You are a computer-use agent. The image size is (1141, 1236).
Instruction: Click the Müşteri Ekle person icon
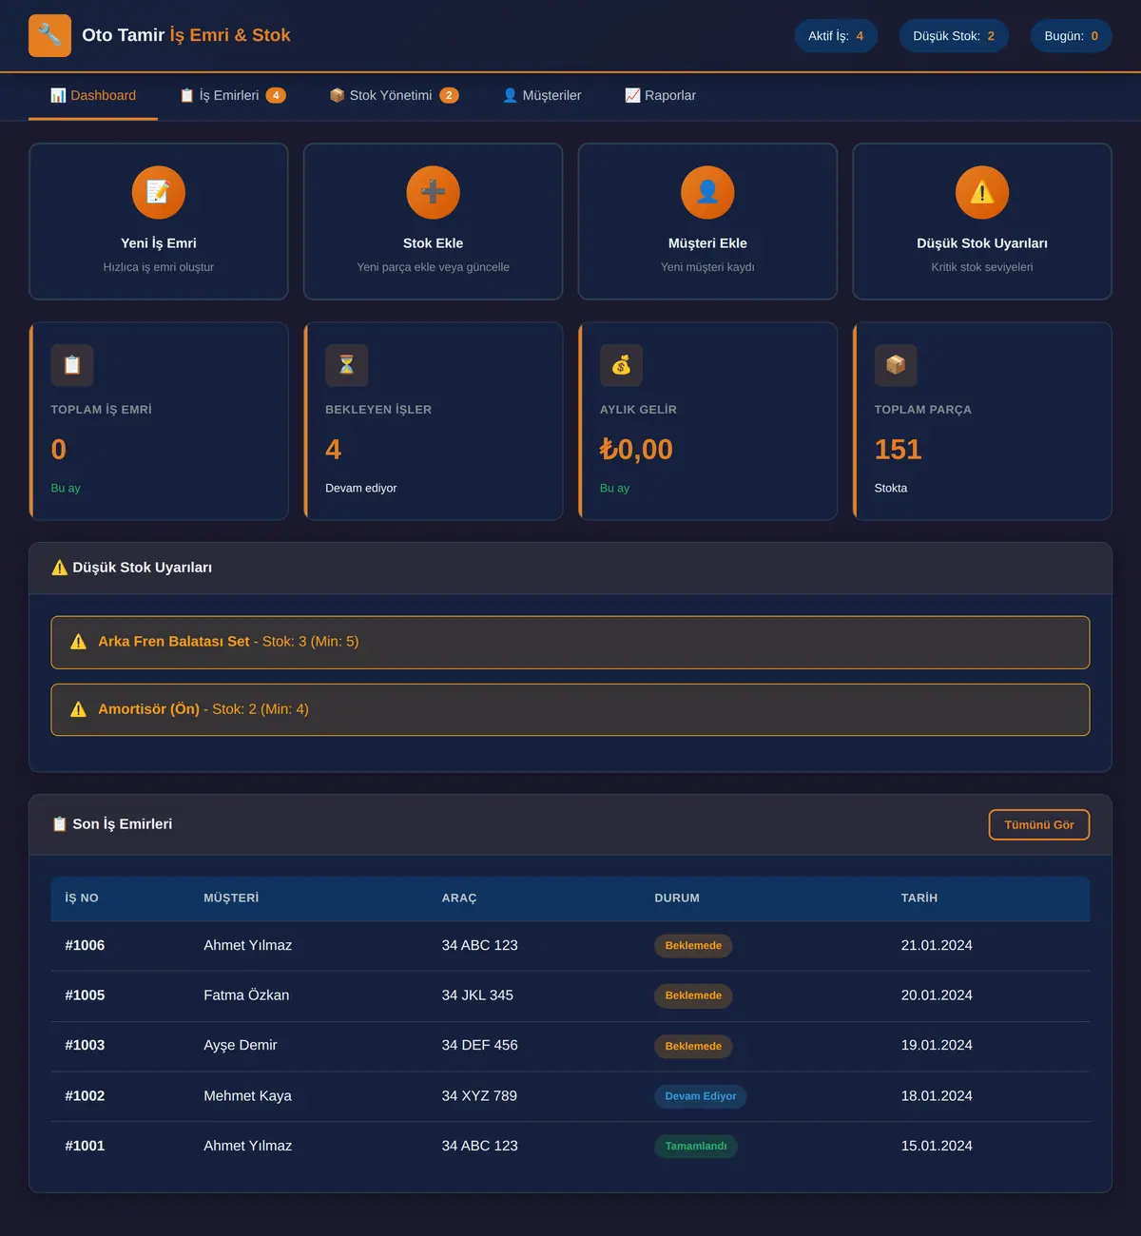pyautogui.click(x=707, y=192)
